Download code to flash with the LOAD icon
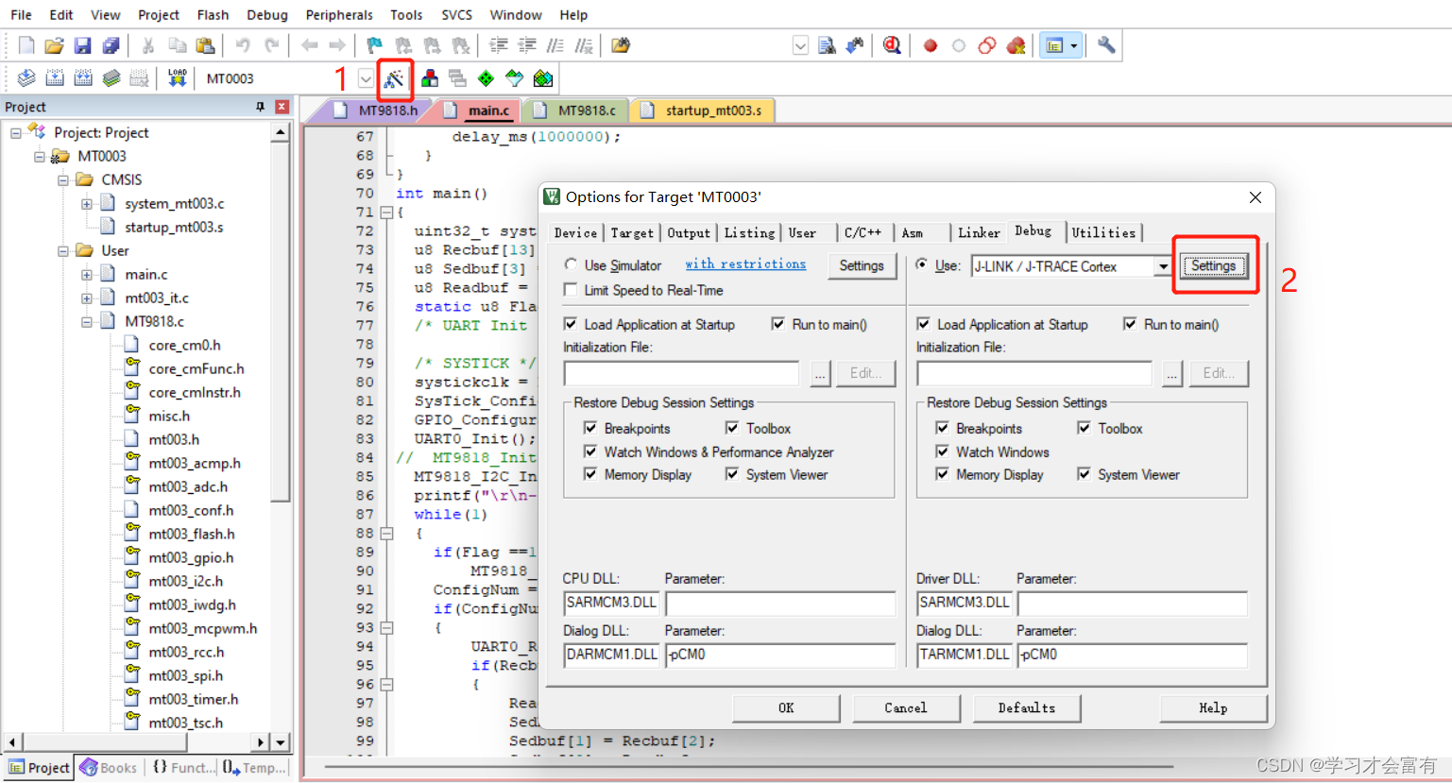 tap(177, 79)
